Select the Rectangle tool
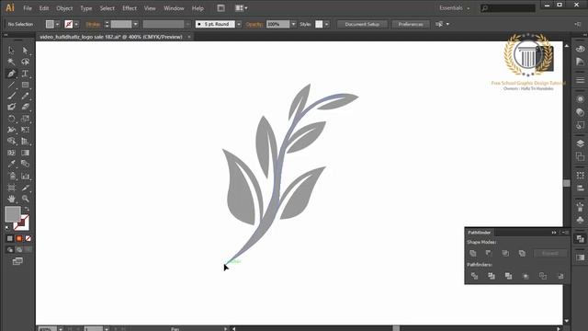This screenshot has width=588, height=331. tap(25, 85)
